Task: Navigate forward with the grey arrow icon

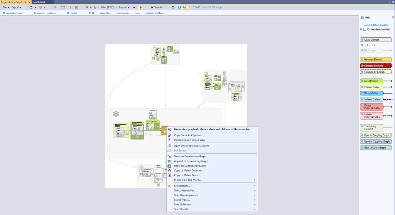Action: click(40, 7)
